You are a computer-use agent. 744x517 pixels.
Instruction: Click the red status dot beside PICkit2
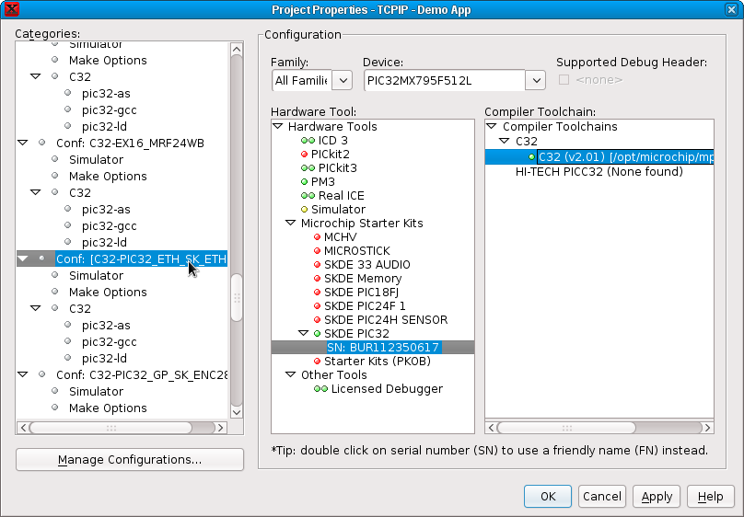pyautogui.click(x=305, y=155)
